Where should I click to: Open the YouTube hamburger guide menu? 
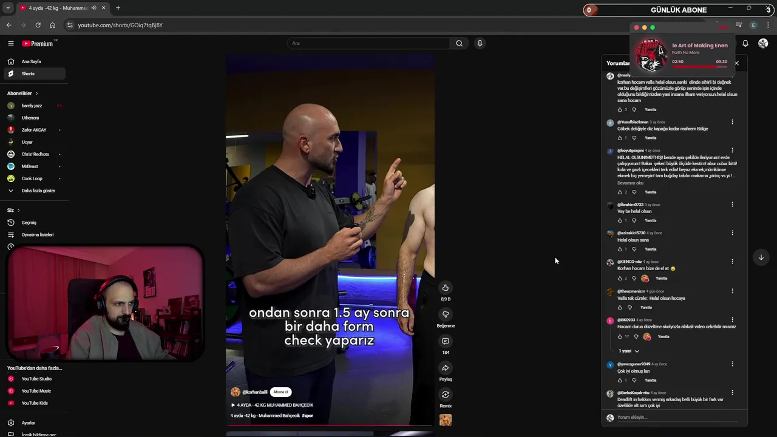10,43
